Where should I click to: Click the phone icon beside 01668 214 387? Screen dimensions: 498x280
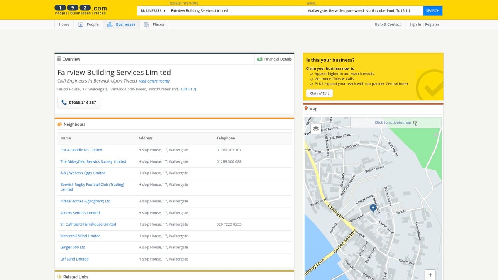[64, 102]
